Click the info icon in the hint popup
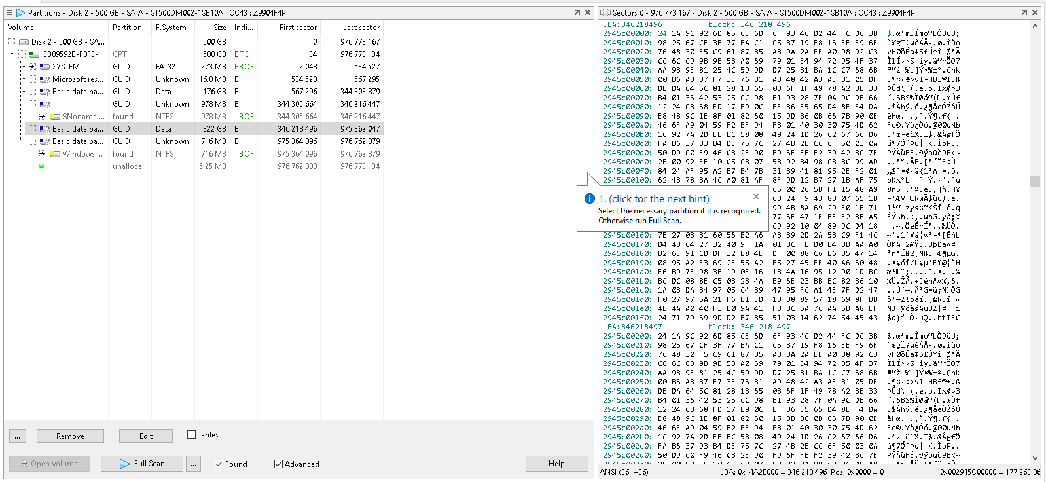Image resolution: width=1046 pixels, height=482 pixels. click(589, 198)
